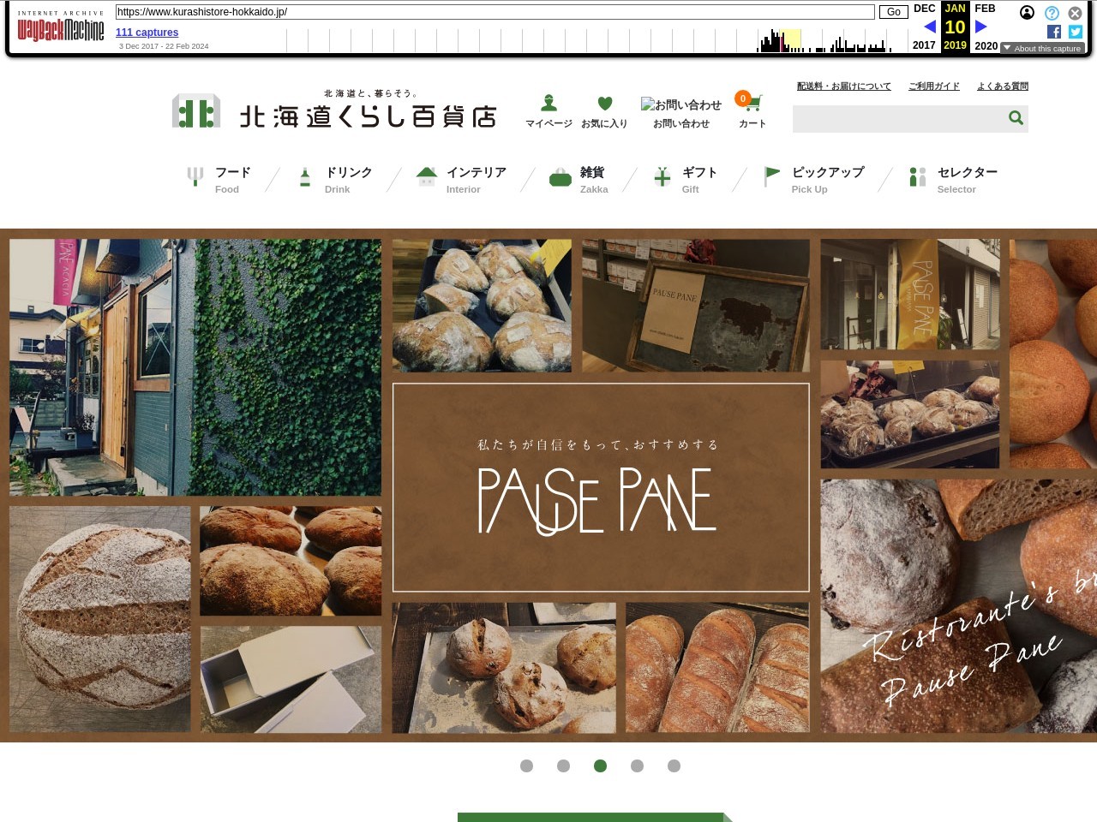Click the PAUSE PANE sign board photo

coord(696,306)
